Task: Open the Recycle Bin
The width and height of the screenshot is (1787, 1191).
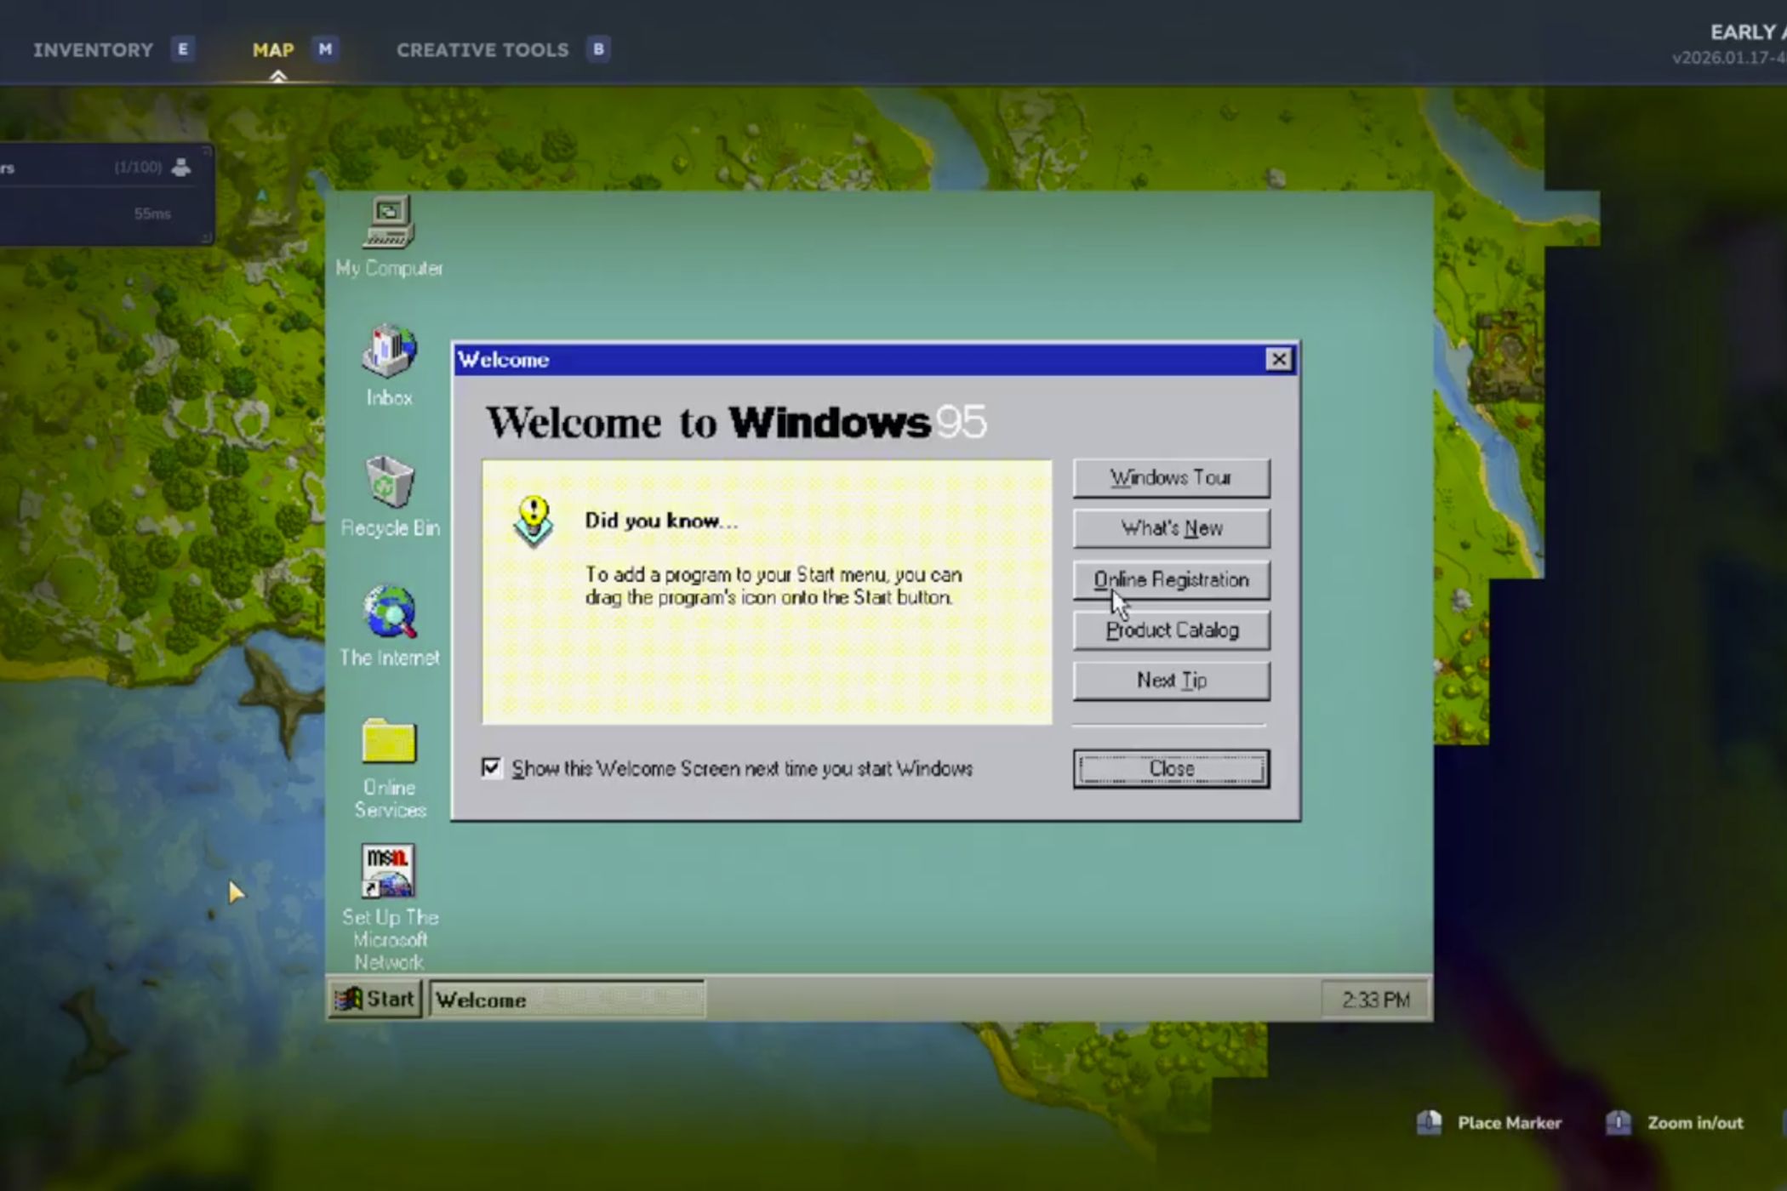Action: point(390,485)
